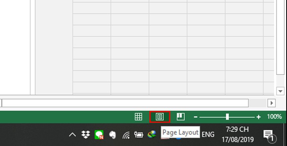Open Evernote elephant tray icon
Image resolution: width=287 pixels, height=146 pixels.
pyautogui.click(x=112, y=135)
